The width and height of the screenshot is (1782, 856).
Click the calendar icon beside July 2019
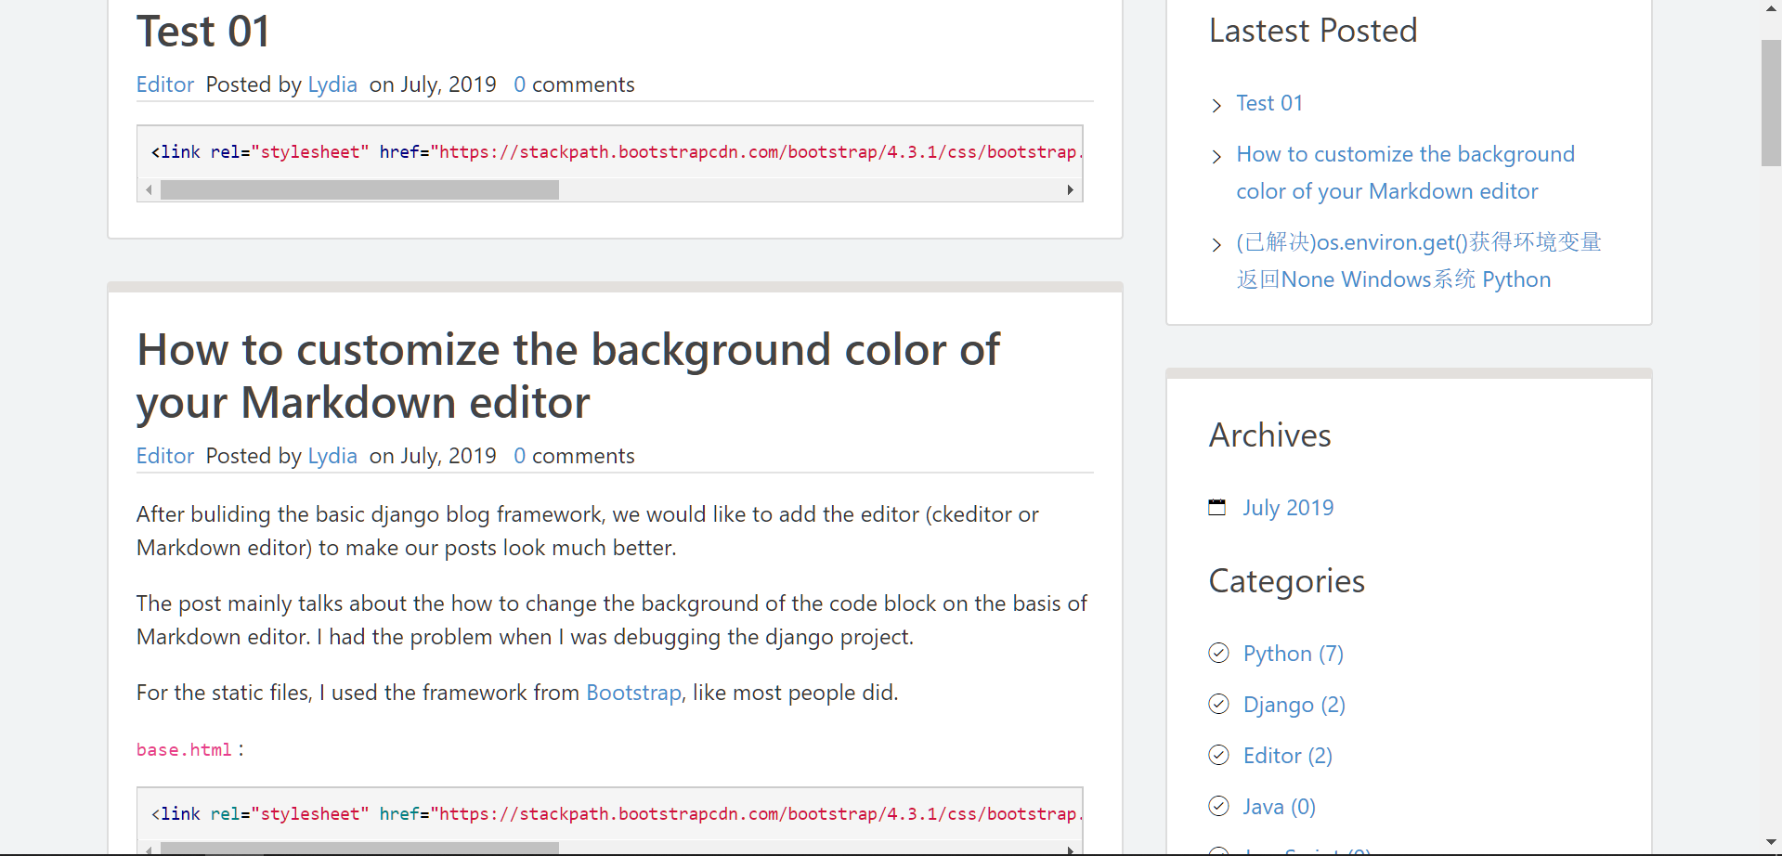[1217, 507]
